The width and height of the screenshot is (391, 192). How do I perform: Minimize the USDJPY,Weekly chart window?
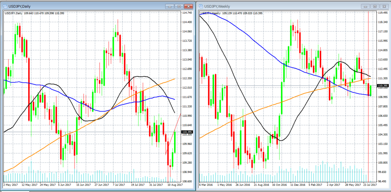366,6
